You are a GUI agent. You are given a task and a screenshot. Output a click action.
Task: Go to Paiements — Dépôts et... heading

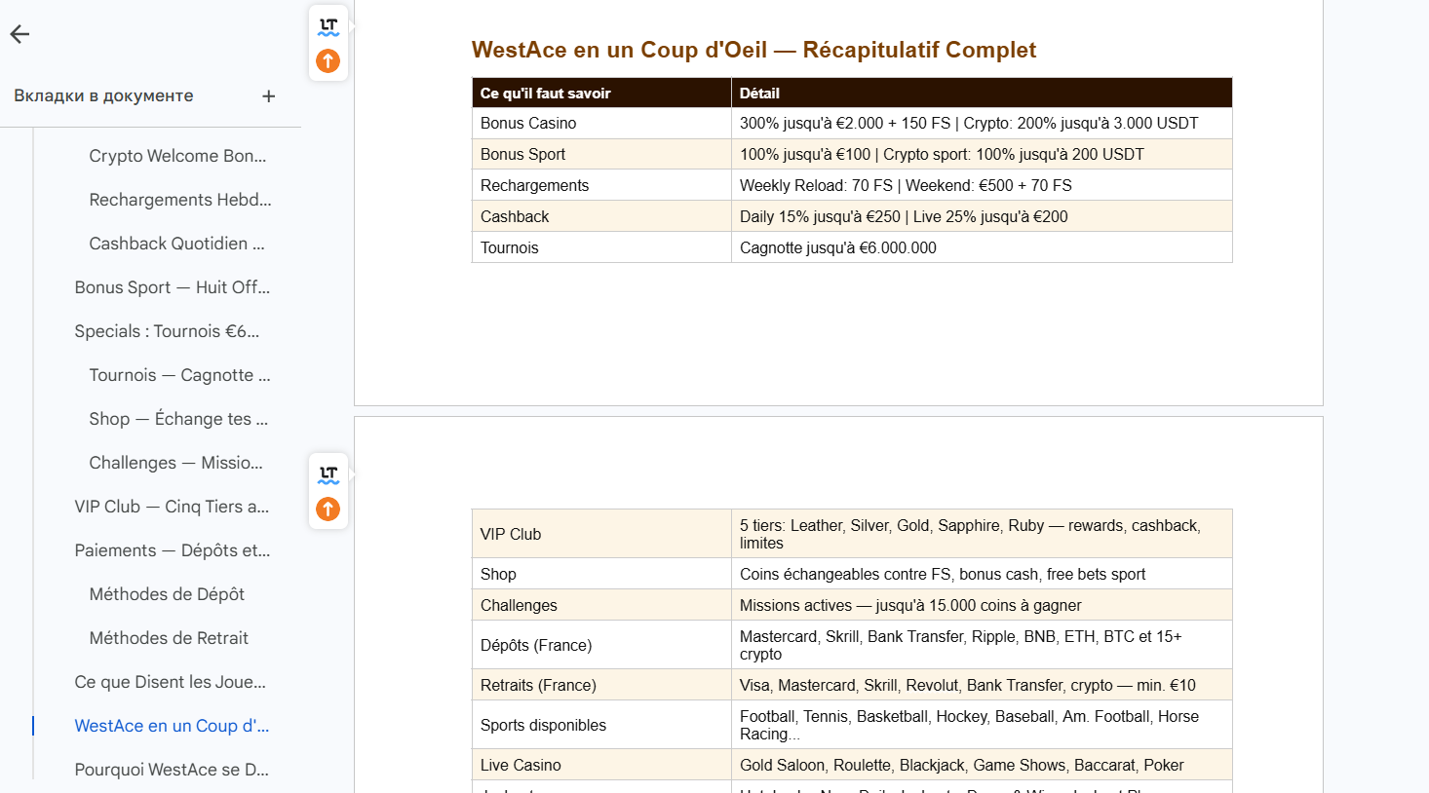[173, 550]
